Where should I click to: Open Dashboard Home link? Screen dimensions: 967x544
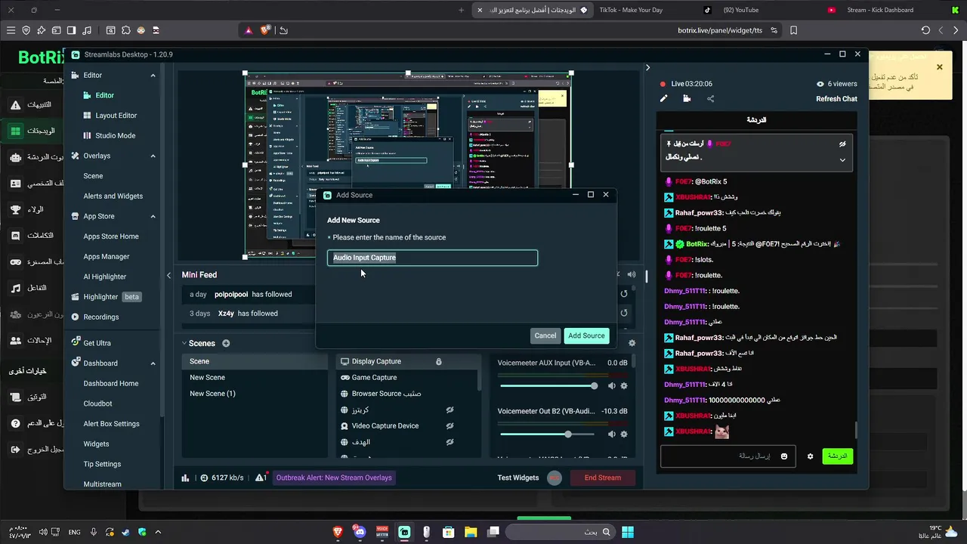pyautogui.click(x=111, y=384)
